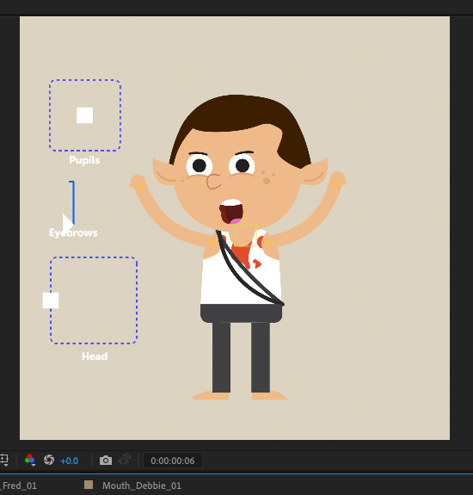Screen dimensions: 473x495
Task: Click the character's pink nose outline
Action: click(x=213, y=182)
